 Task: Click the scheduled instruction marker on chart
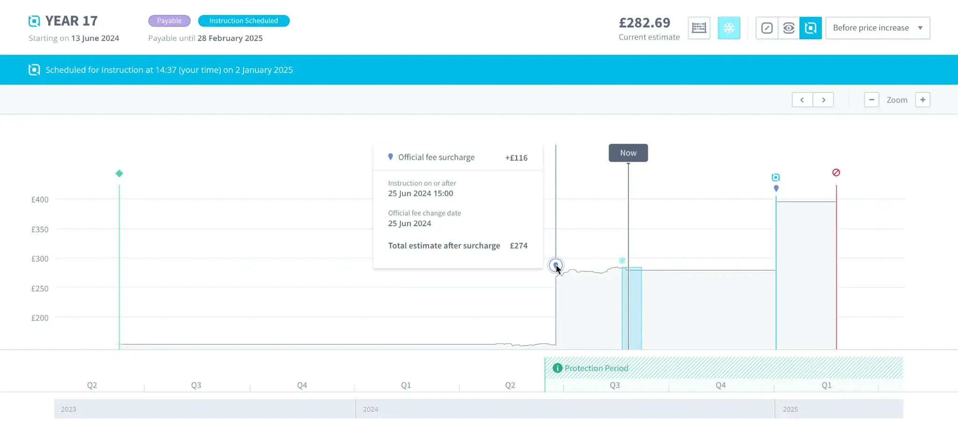(776, 178)
